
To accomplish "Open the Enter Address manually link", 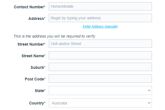I will (x=100, y=27).
